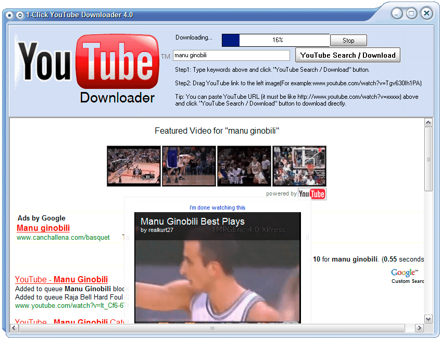Click the download progress bar at 16%
440x338 pixels.
[275, 40]
